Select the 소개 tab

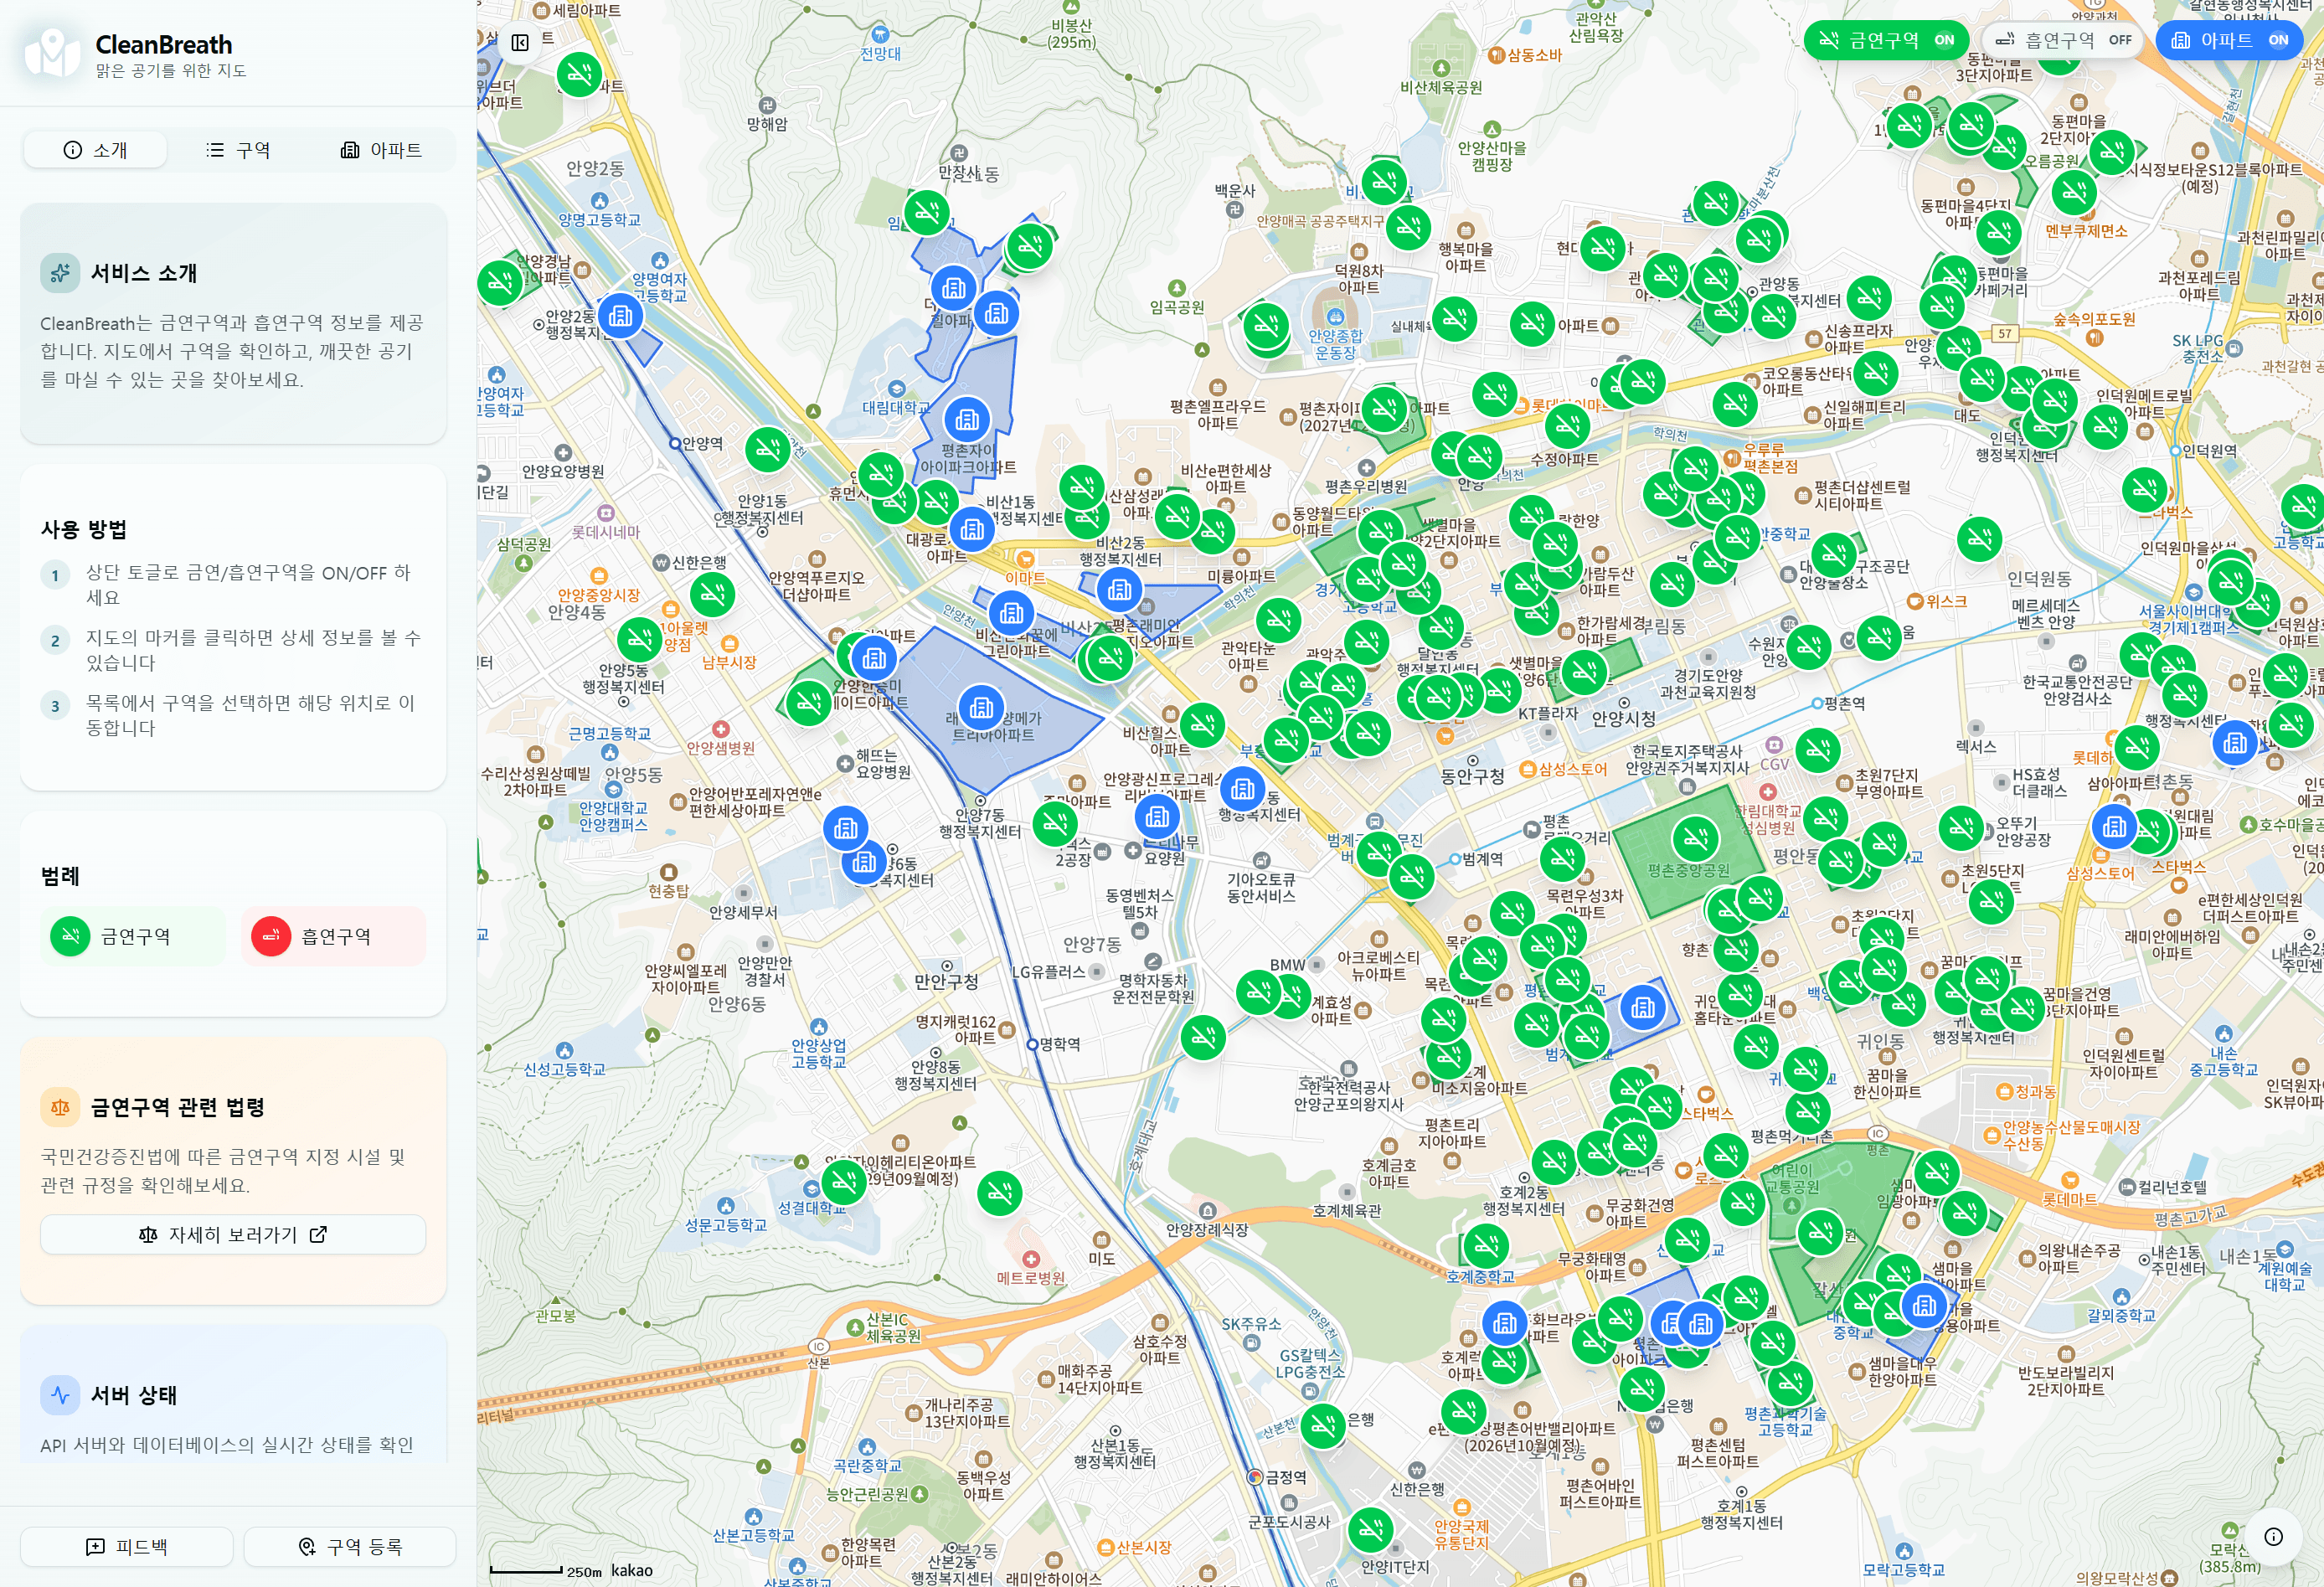[96, 150]
